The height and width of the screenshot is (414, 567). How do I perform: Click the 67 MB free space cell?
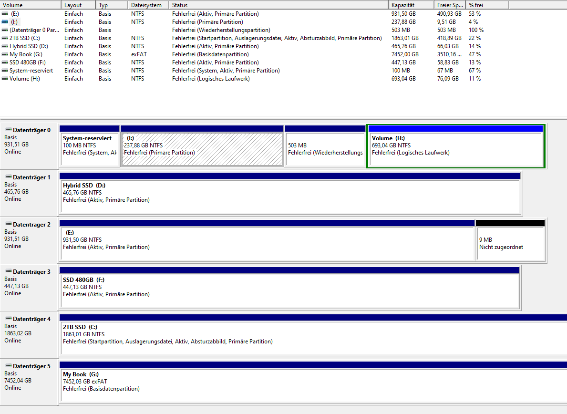click(x=445, y=71)
